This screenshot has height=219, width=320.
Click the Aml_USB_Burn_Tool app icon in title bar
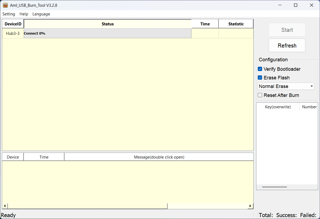(5, 5)
